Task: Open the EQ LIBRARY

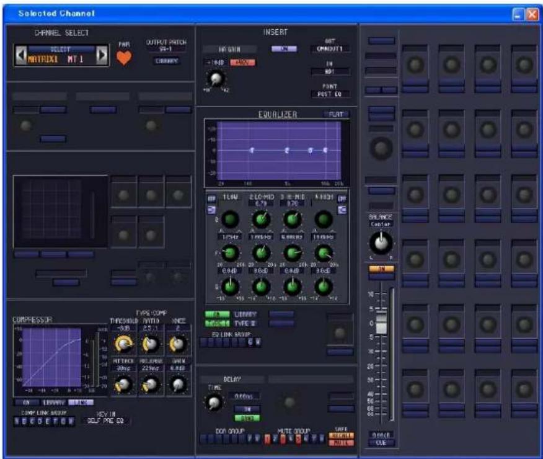Action: 245,314
